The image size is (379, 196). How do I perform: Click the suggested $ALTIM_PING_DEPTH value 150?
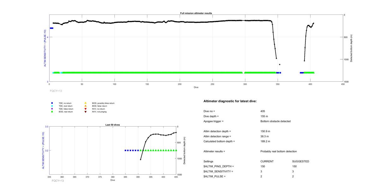coord(295,166)
